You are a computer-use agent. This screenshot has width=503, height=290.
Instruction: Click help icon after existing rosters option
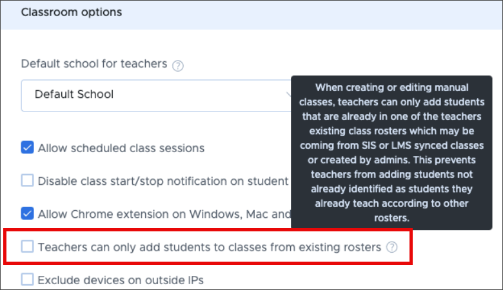(391, 247)
